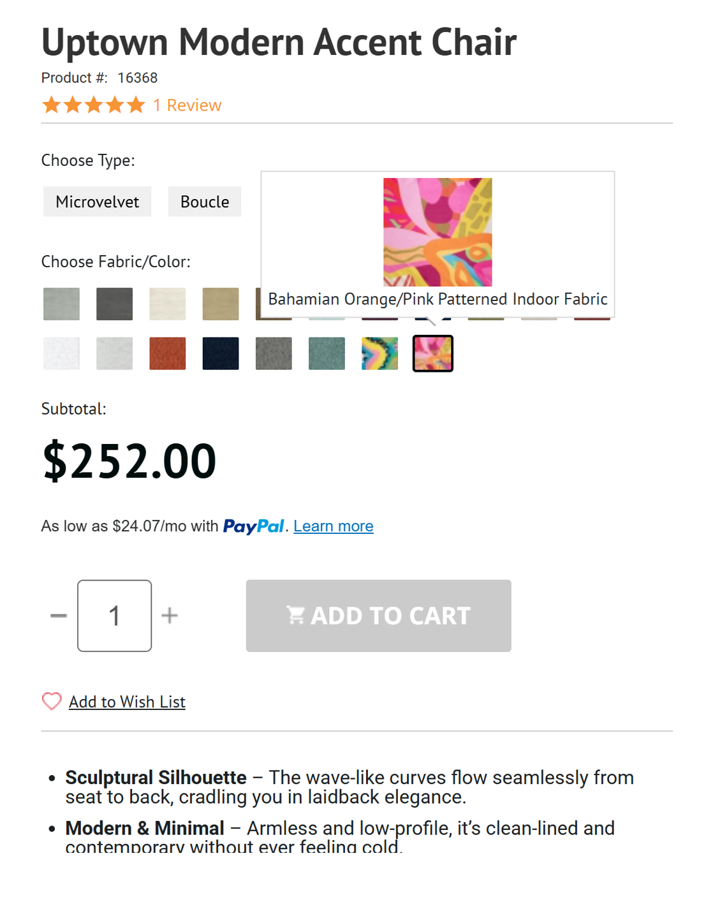Image resolution: width=713 pixels, height=902 pixels.
Task: Click the Bahamian fabric preview image
Action: pyautogui.click(x=438, y=232)
